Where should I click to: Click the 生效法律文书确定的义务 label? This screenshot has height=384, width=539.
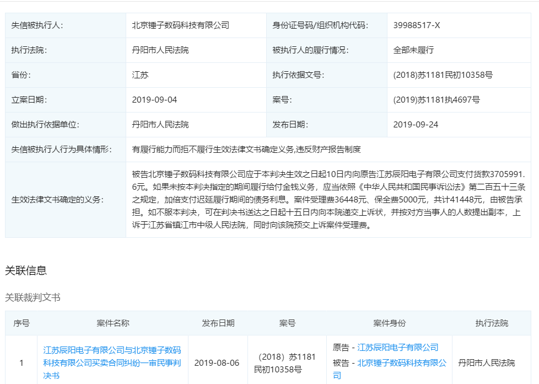(x=57, y=200)
